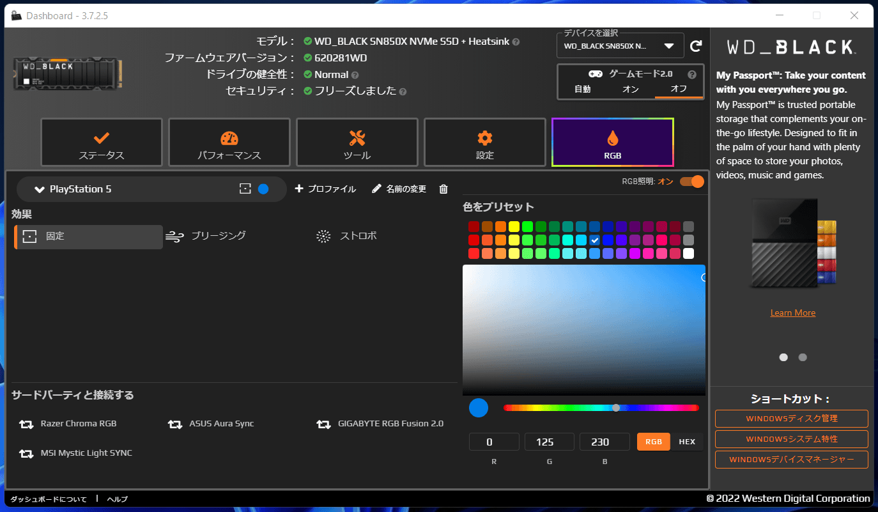This screenshot has width=878, height=512.
Task: Click ダッシュボードについて link
Action: click(x=49, y=499)
